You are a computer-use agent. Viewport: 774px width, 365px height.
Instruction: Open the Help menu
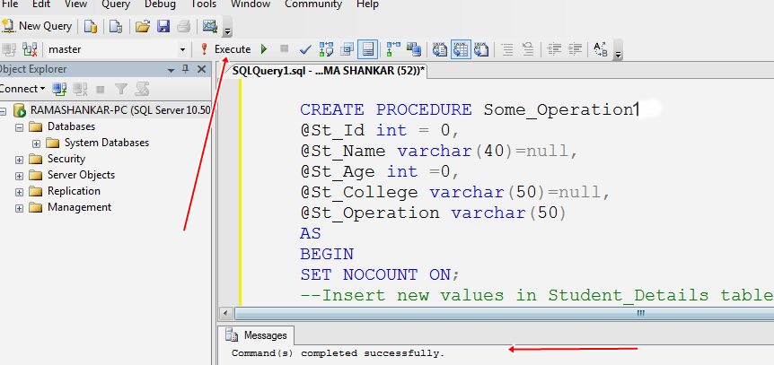point(368,4)
